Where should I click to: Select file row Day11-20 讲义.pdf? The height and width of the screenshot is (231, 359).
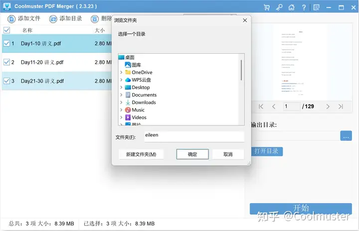coord(57,62)
